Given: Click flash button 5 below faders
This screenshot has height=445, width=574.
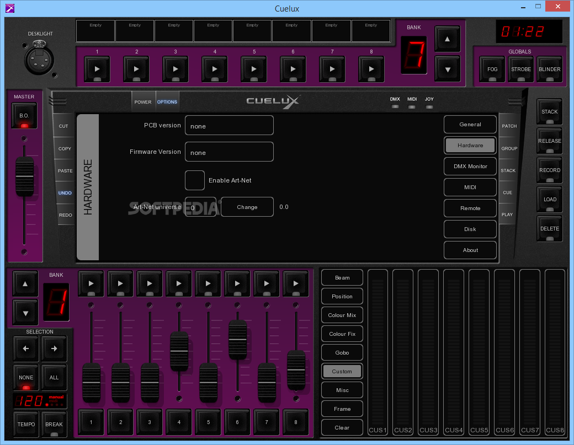Looking at the screenshot, I should tap(208, 422).
